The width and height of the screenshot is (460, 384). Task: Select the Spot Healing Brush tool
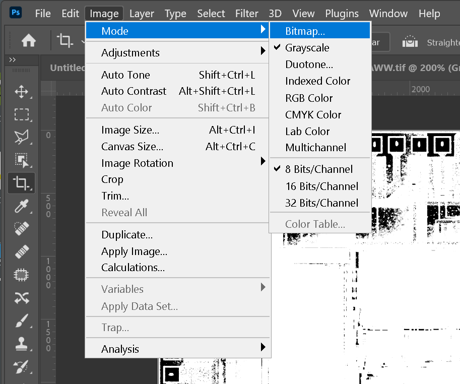tap(22, 228)
